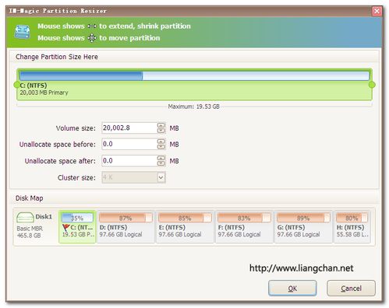The width and height of the screenshot is (389, 308).
Task: Click the Unallocate space before field
Action: [x=129, y=144]
